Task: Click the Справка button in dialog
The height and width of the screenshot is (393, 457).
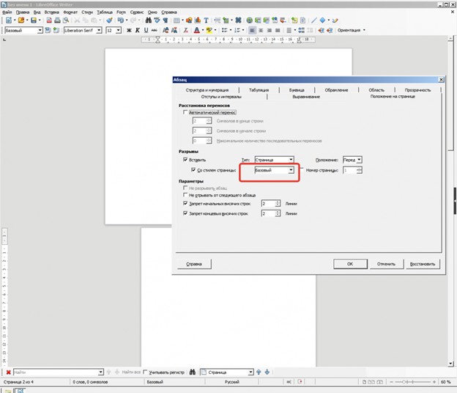Action: 194,264
